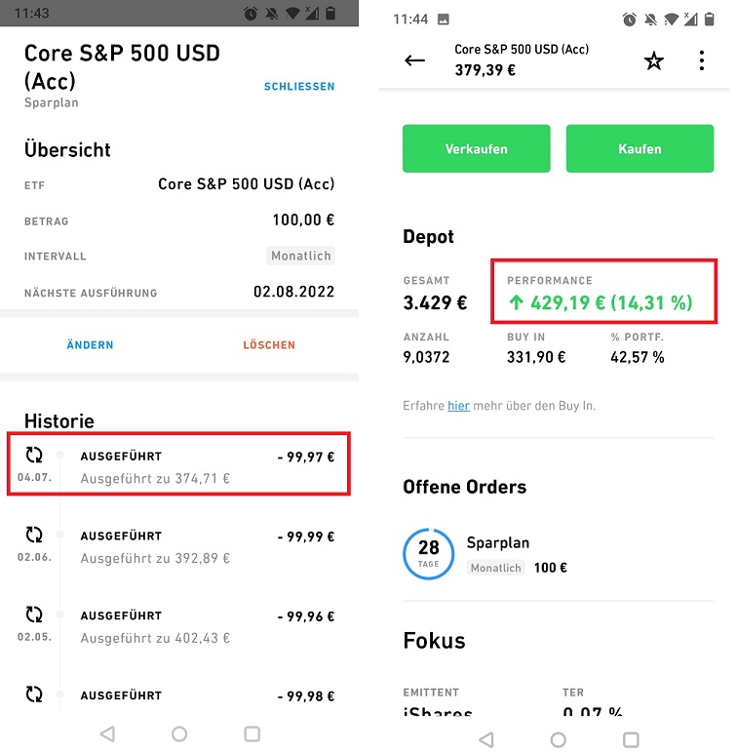Tap the ETF name value in Übersicht
The image size is (737, 755).
[x=247, y=184]
